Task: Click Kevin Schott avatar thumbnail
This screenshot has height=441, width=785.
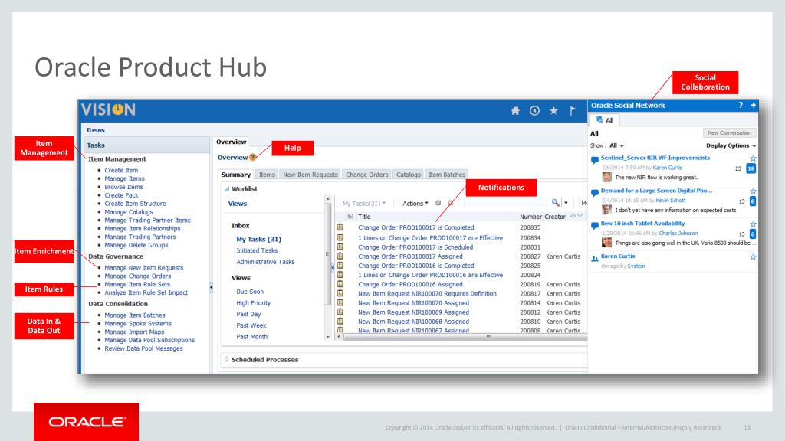Action: [607, 210]
